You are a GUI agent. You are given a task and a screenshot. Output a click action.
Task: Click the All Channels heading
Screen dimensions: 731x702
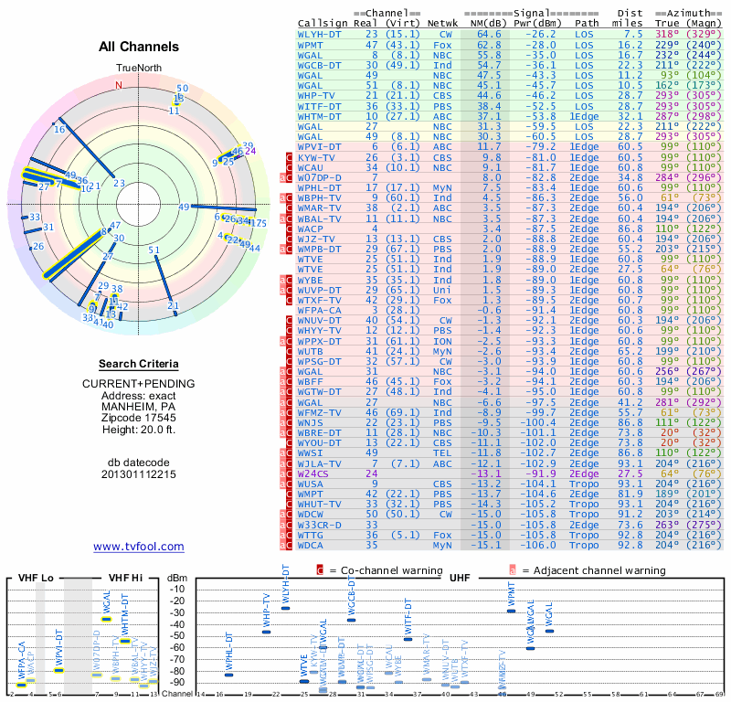139,47
